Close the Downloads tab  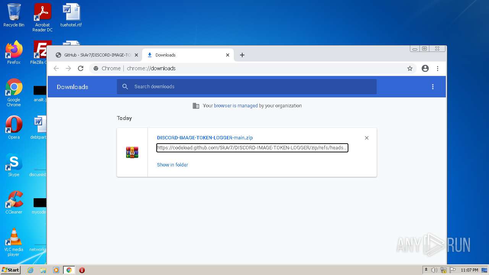point(228,55)
